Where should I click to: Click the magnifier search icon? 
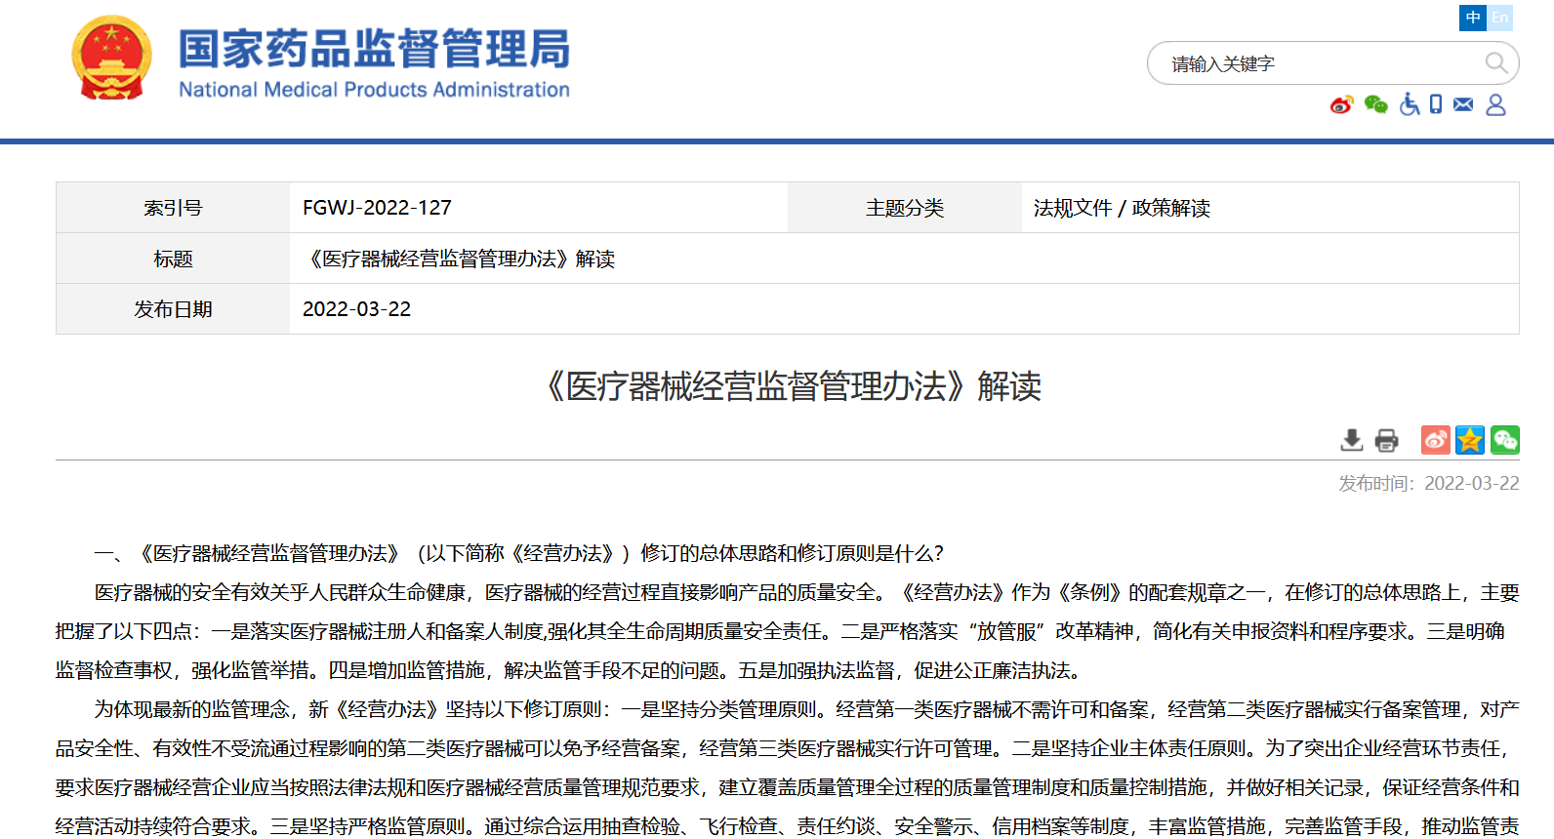tap(1496, 63)
